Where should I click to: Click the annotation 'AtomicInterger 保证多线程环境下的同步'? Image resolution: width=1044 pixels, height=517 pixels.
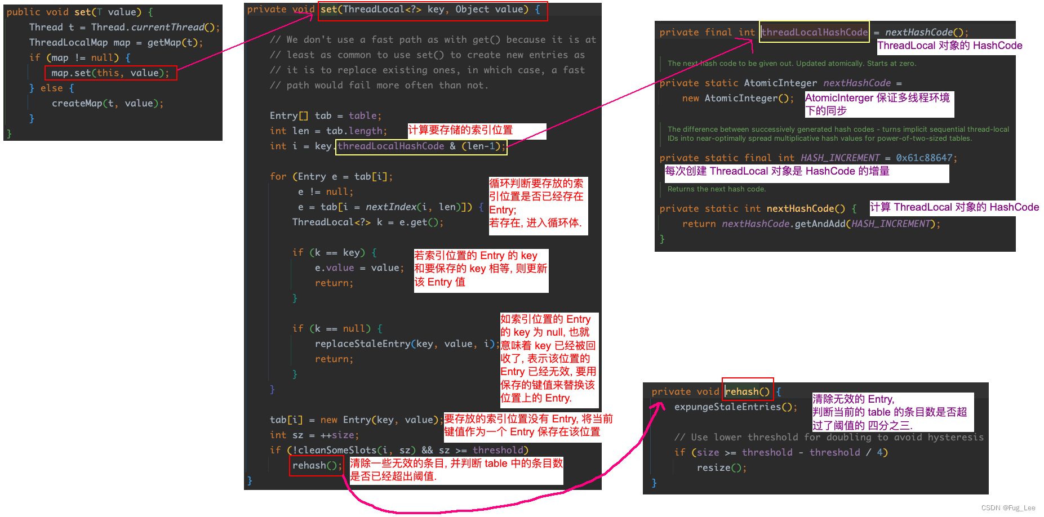click(x=878, y=104)
